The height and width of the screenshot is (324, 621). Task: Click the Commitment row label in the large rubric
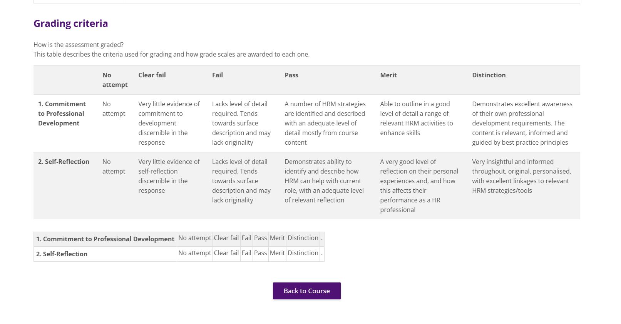(x=62, y=114)
